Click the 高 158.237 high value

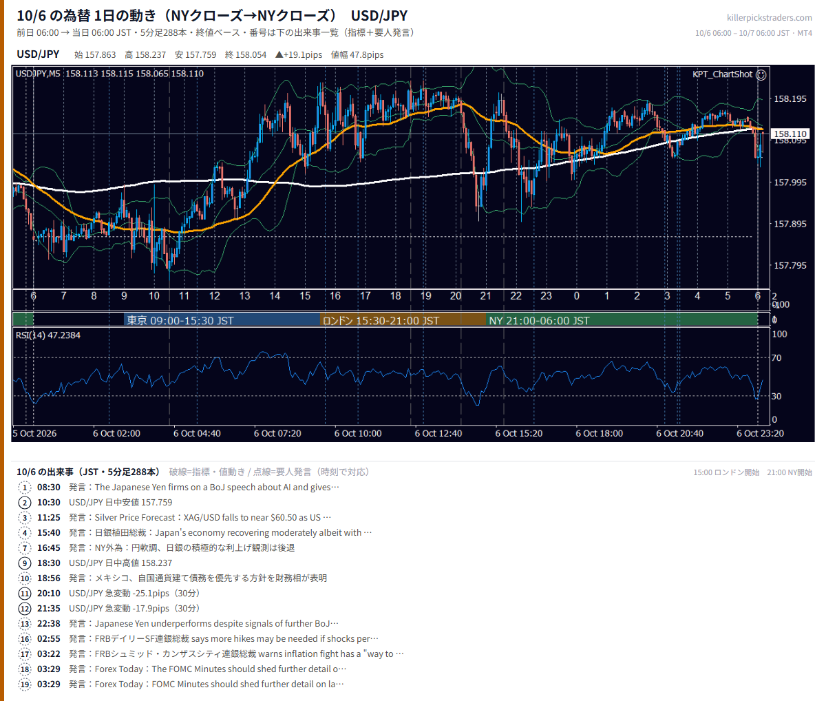pyautogui.click(x=145, y=55)
